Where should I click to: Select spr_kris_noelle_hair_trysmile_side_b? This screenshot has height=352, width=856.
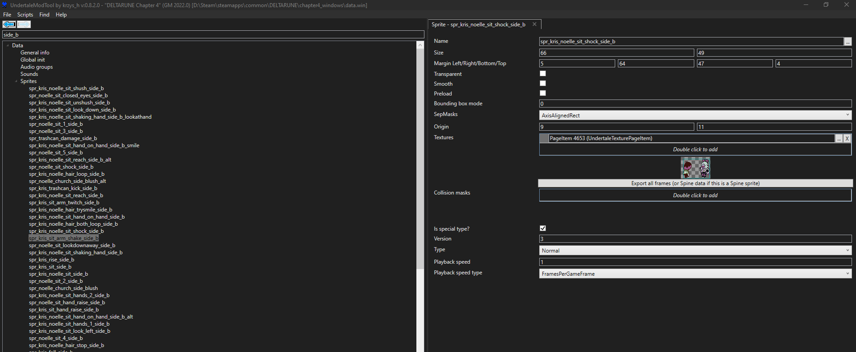(71, 210)
